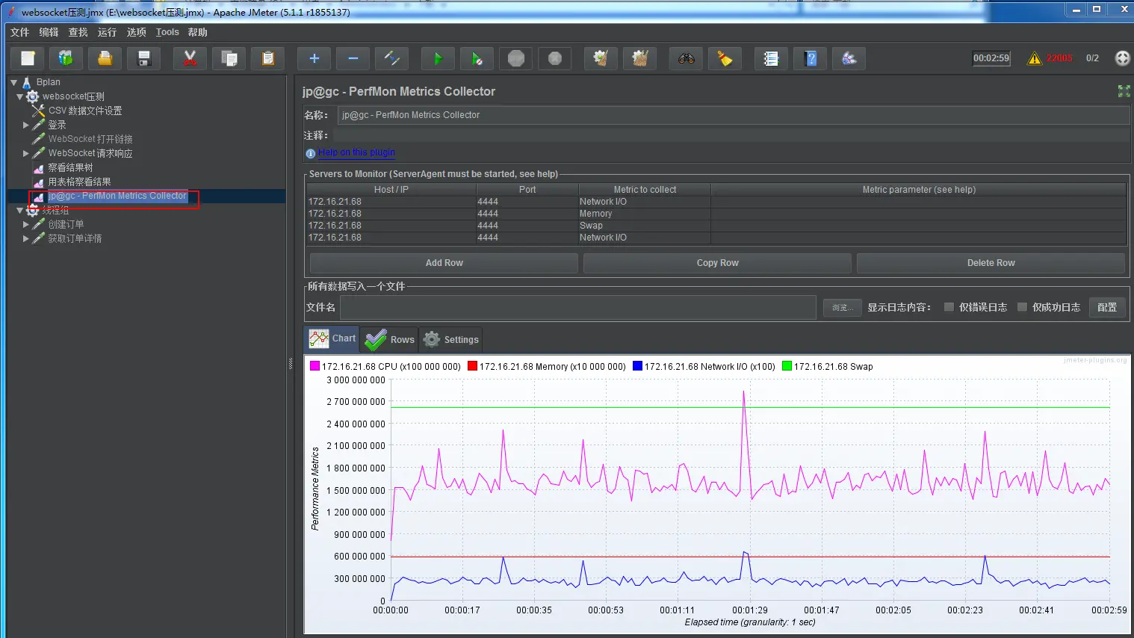Expand the 登录 tree node
The height and width of the screenshot is (638, 1134).
tap(26, 125)
